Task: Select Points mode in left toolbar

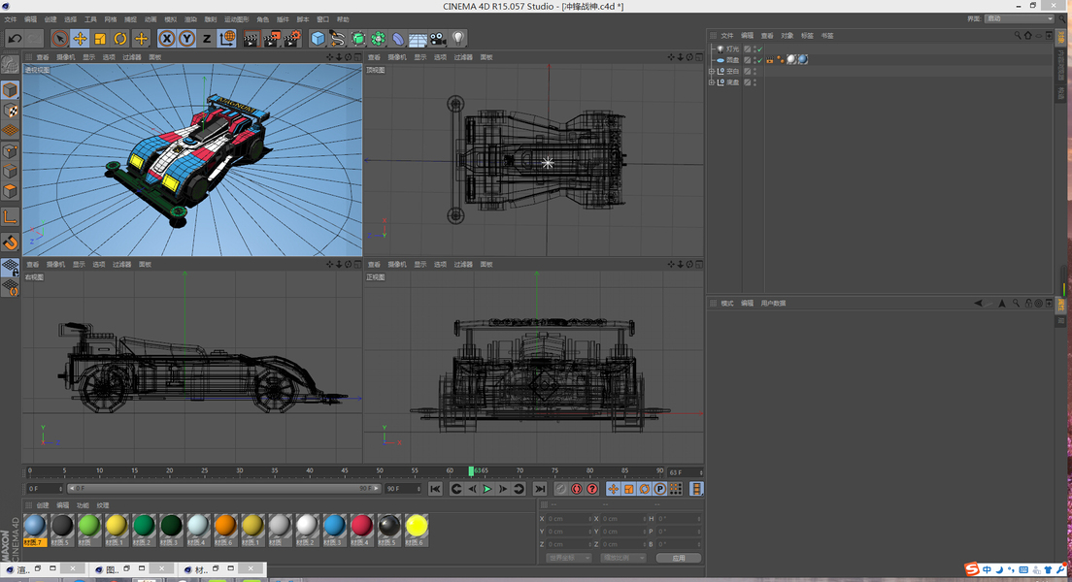Action: click(11, 151)
